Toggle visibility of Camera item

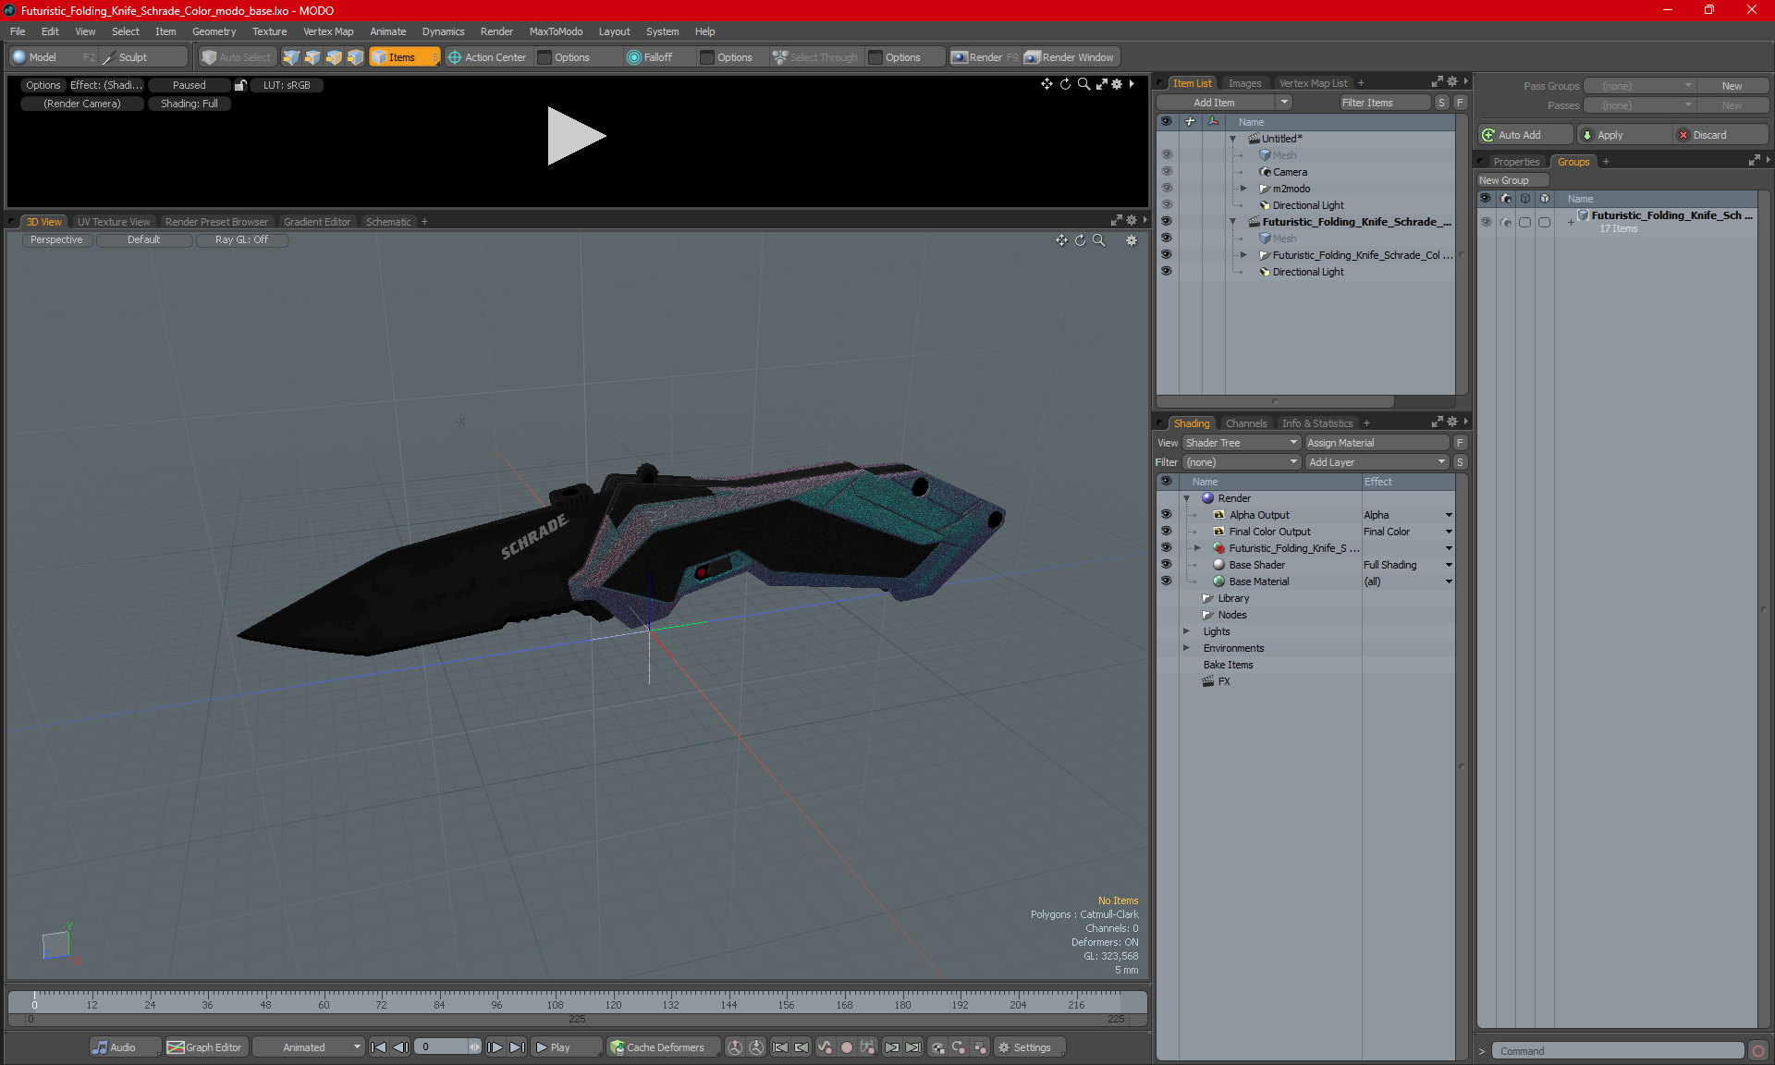[1167, 172]
